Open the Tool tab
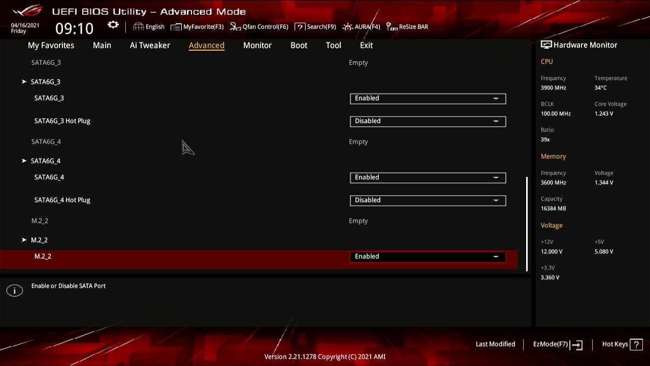650x366 pixels. click(x=334, y=45)
